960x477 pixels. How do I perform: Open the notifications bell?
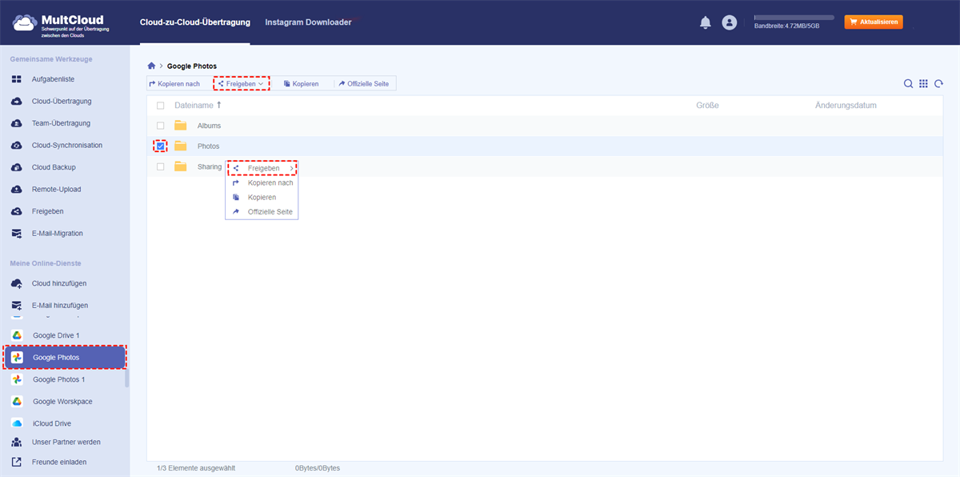[705, 22]
